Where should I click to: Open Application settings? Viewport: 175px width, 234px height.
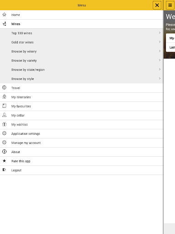click(82, 133)
